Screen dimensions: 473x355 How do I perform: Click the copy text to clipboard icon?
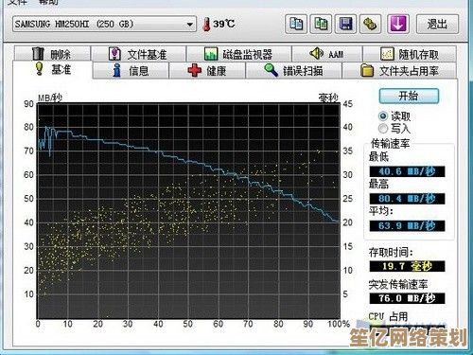[296, 24]
